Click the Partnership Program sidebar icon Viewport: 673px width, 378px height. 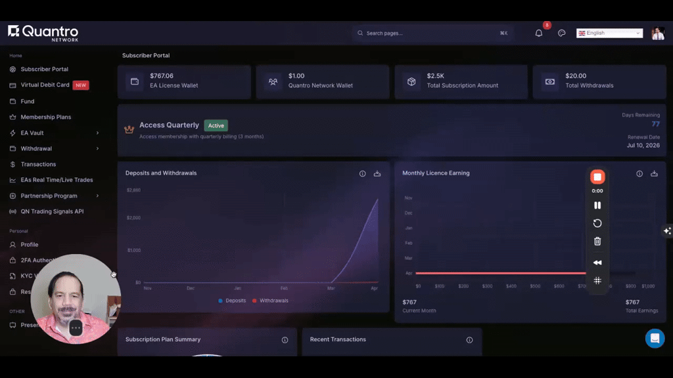(12, 196)
